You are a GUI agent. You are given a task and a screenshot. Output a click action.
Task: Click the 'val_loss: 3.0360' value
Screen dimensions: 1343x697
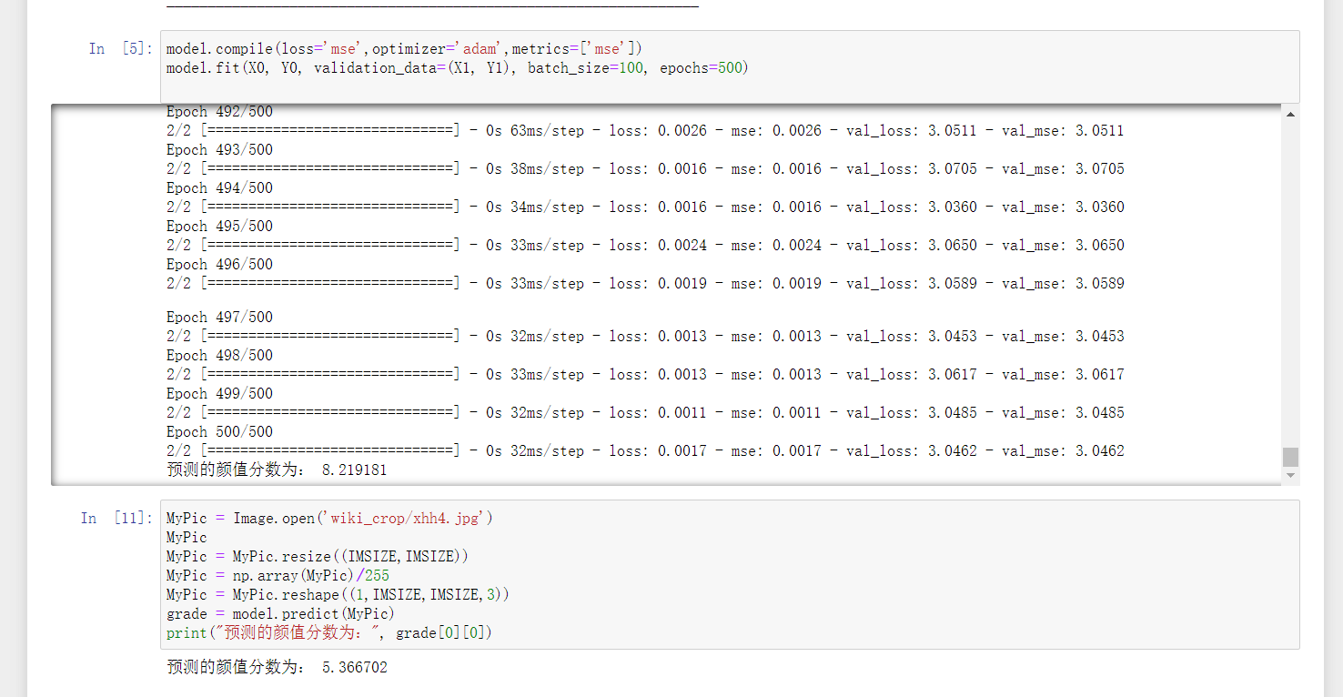(x=912, y=207)
